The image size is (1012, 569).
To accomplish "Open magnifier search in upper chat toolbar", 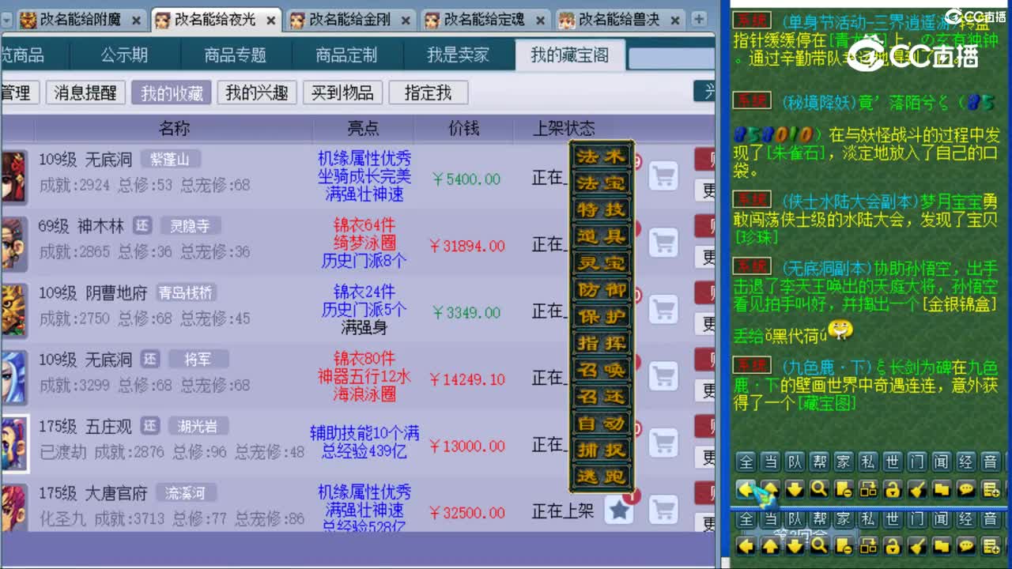I will [x=819, y=489].
